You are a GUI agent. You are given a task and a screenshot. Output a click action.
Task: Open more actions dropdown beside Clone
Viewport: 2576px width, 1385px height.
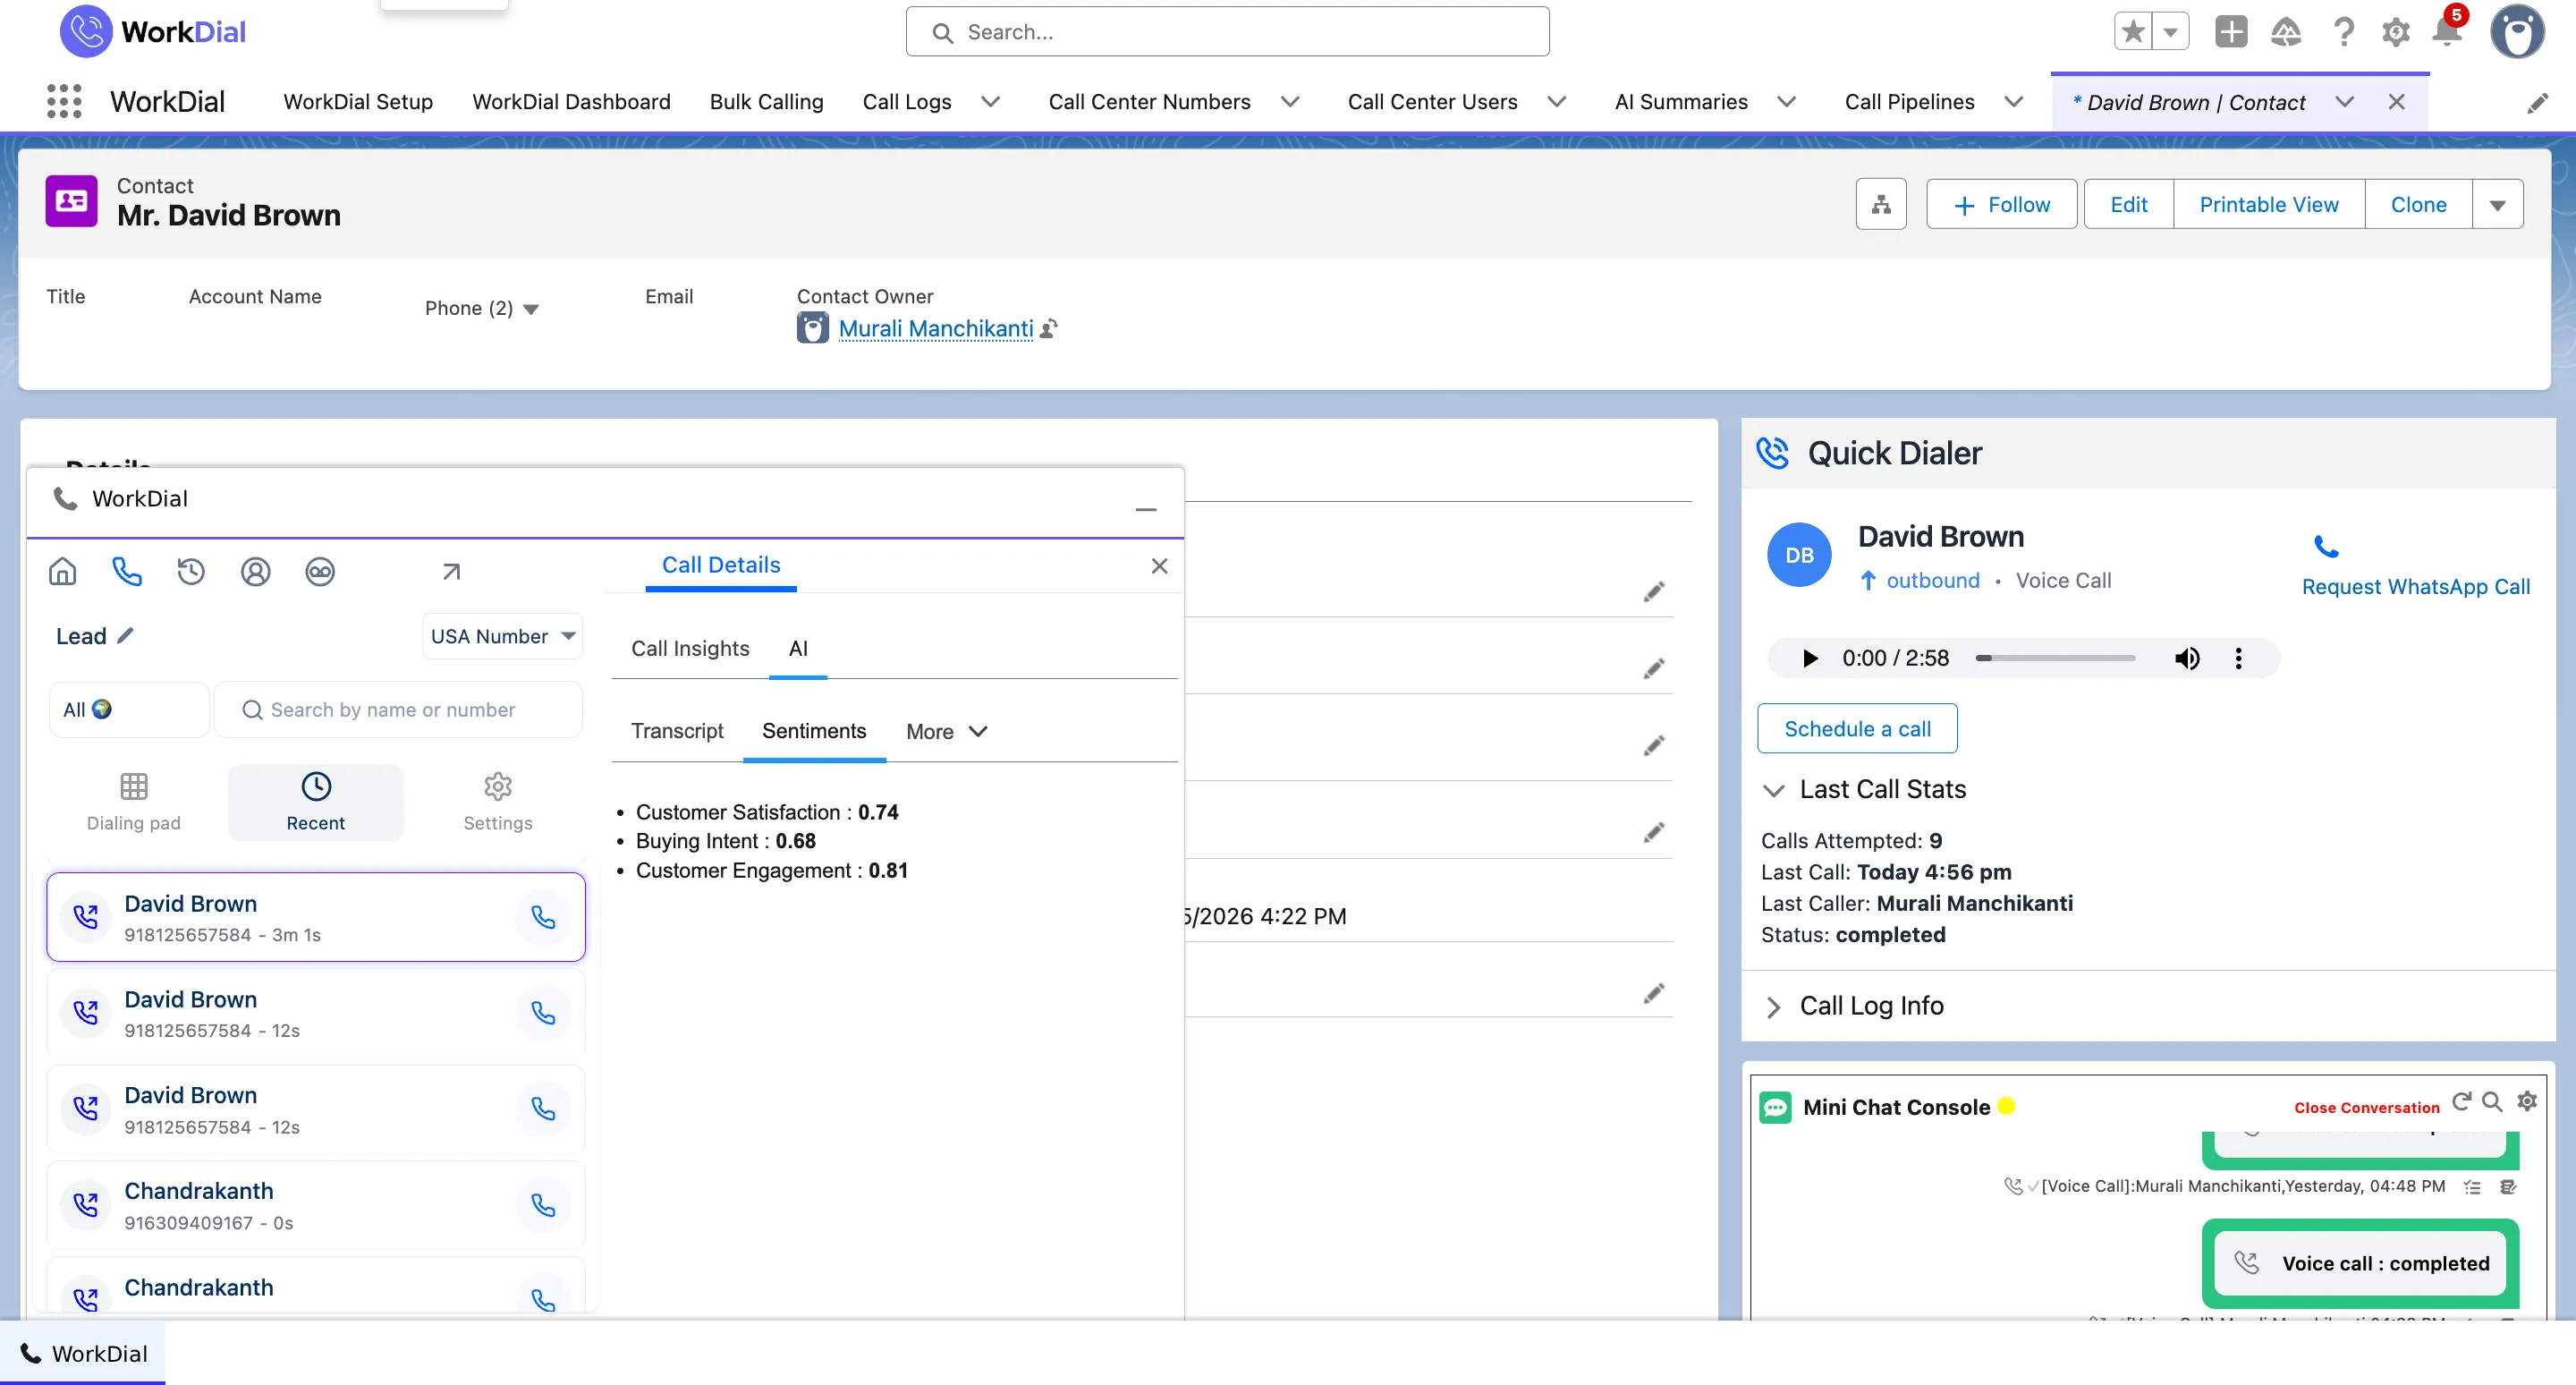tap(2497, 205)
